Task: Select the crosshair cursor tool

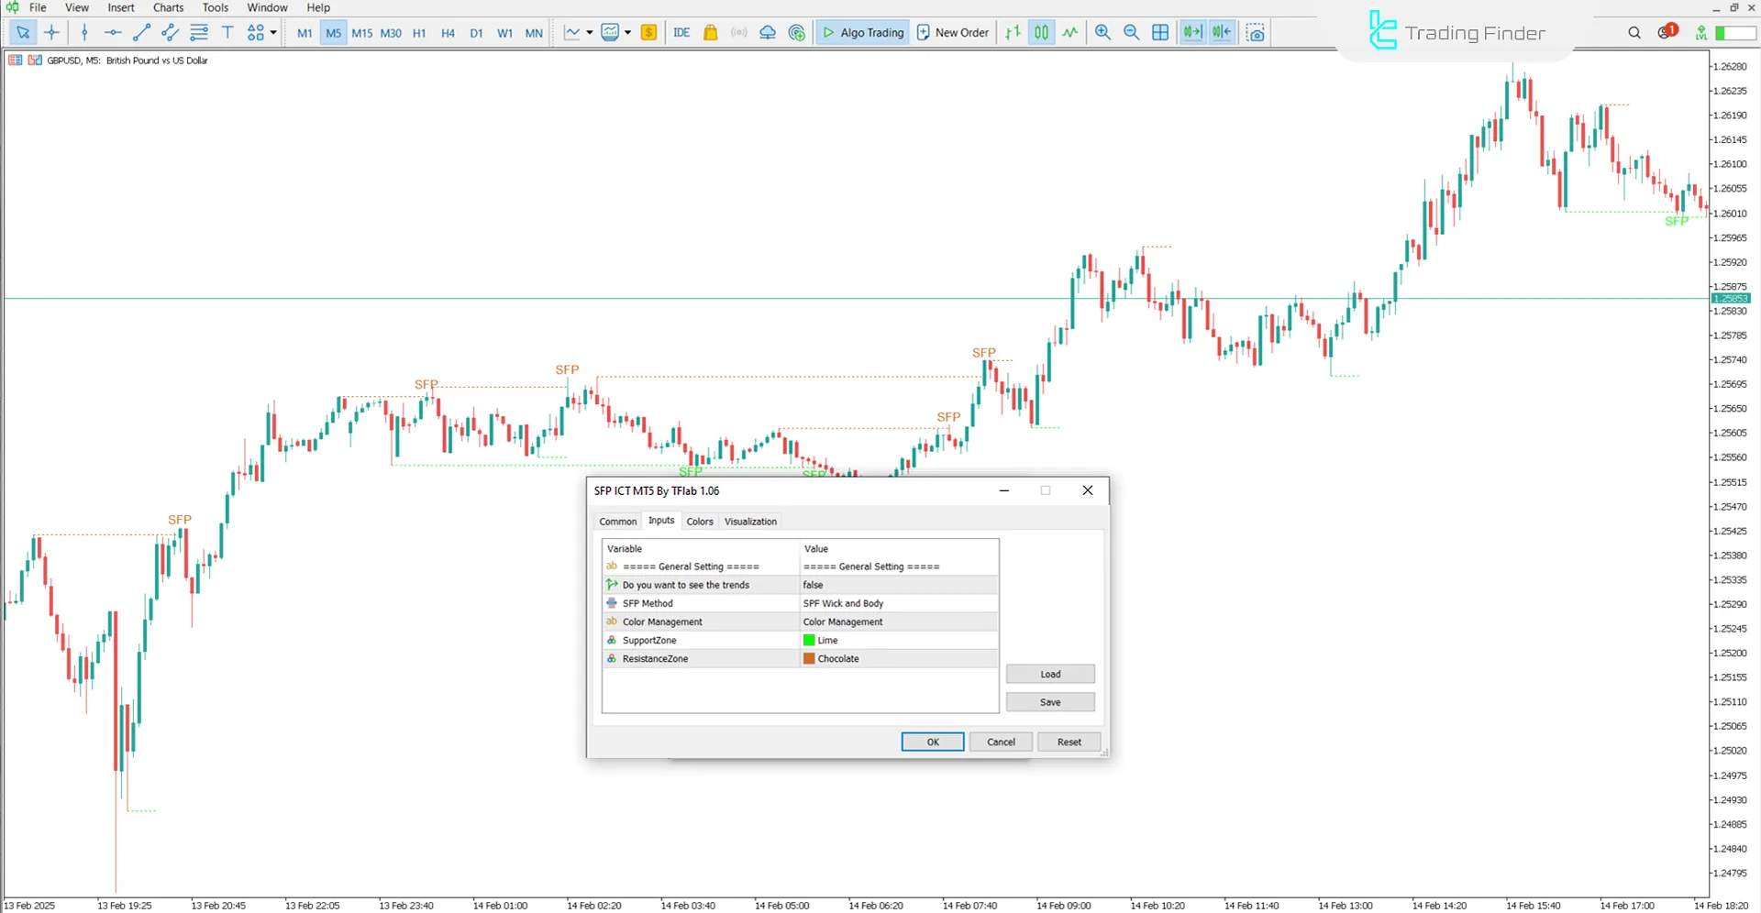Action: [51, 33]
